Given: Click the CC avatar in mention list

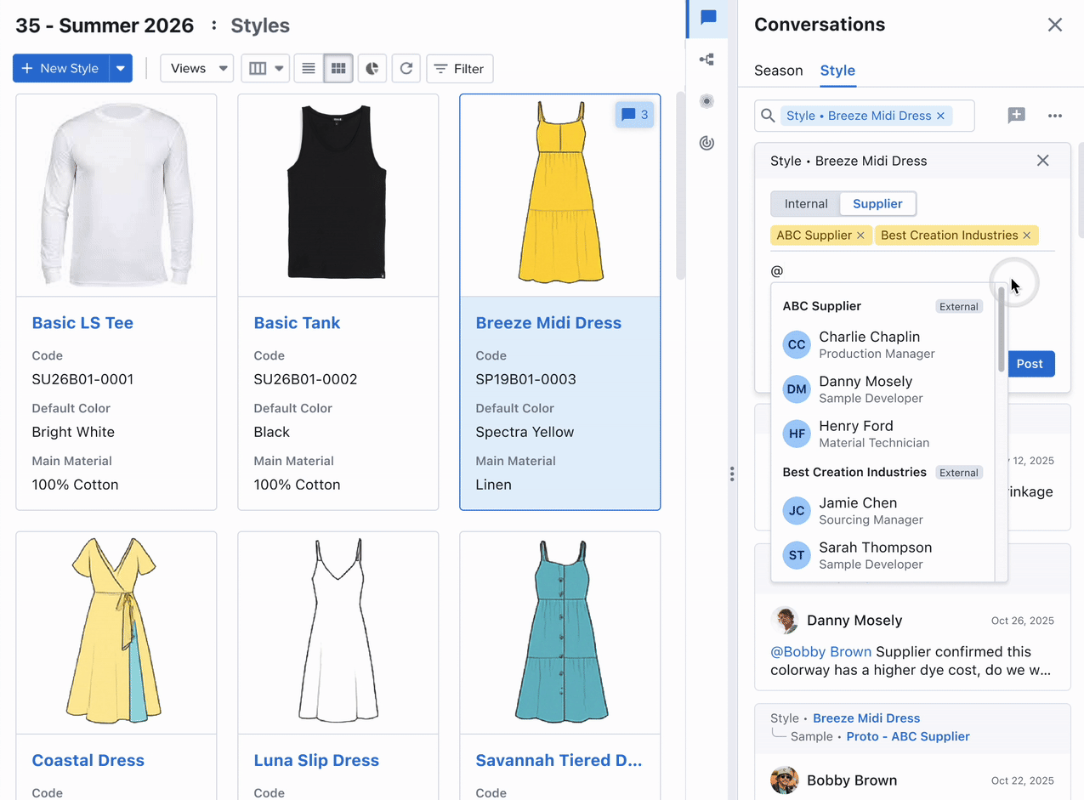Looking at the screenshot, I should tap(797, 344).
